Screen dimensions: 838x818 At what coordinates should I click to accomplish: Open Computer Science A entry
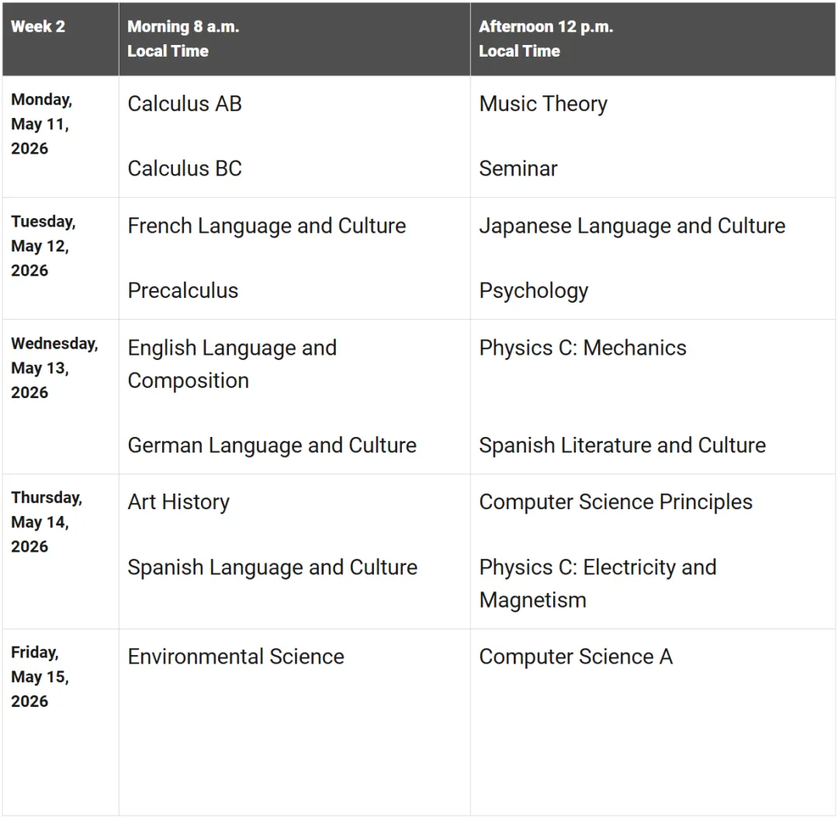pyautogui.click(x=576, y=657)
